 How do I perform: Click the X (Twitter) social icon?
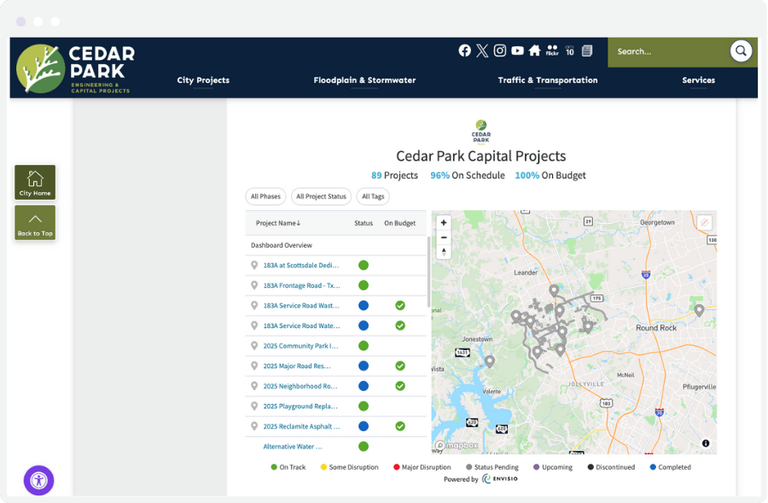482,50
